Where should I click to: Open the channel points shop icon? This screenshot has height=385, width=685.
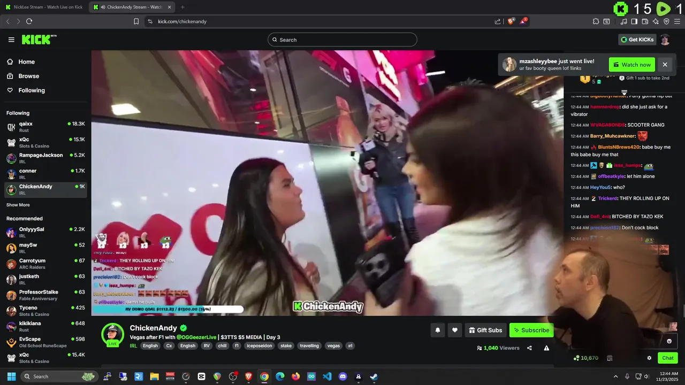[x=610, y=358]
